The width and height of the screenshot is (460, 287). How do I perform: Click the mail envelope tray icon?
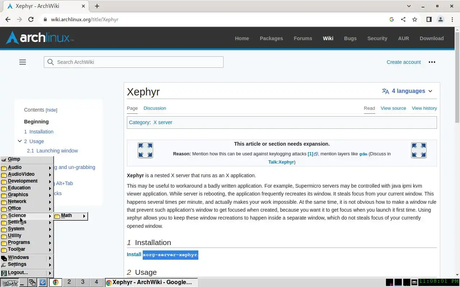(414, 283)
